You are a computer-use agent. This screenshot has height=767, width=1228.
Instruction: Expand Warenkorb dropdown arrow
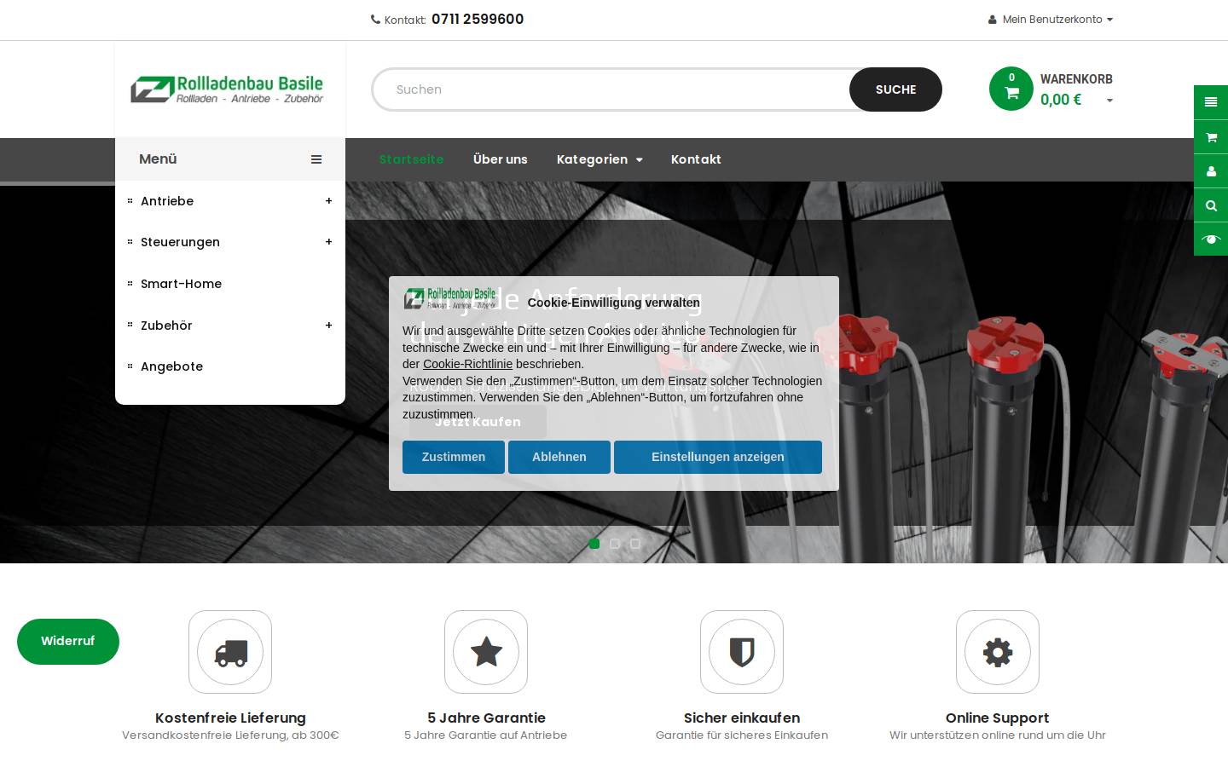pos(1109,101)
